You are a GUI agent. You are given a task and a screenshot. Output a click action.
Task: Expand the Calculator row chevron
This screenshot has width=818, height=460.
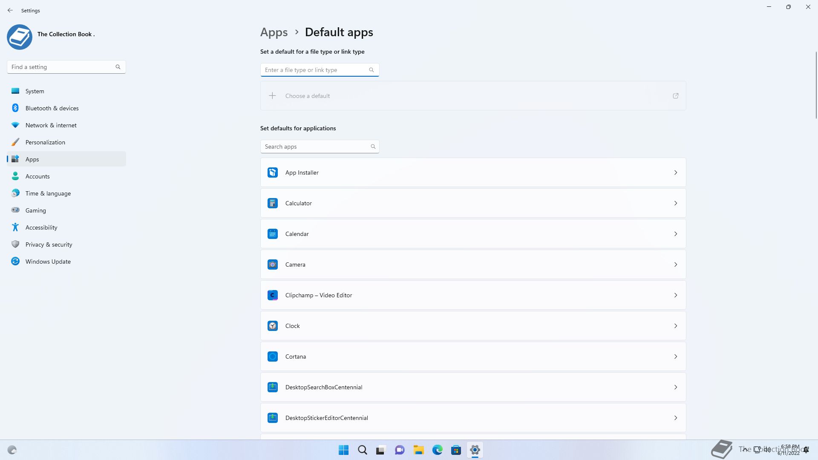(x=676, y=203)
